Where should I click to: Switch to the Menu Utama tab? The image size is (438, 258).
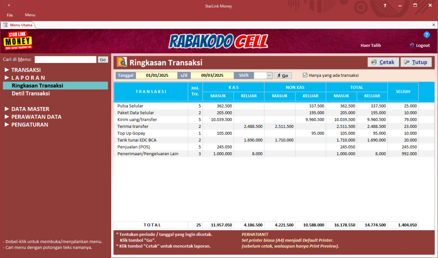pos(18,25)
